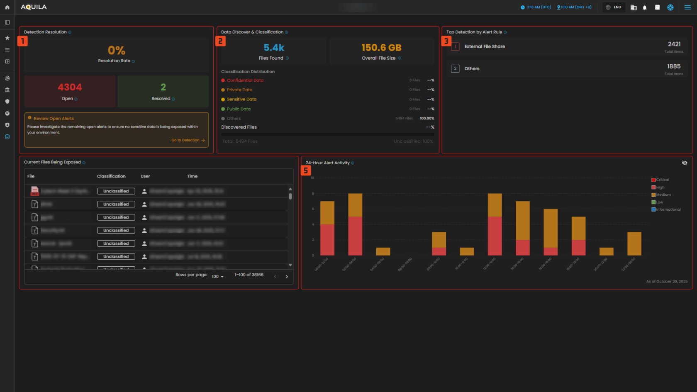Click the red Critical color swatch in the legend
The image size is (697, 392).
653,180
